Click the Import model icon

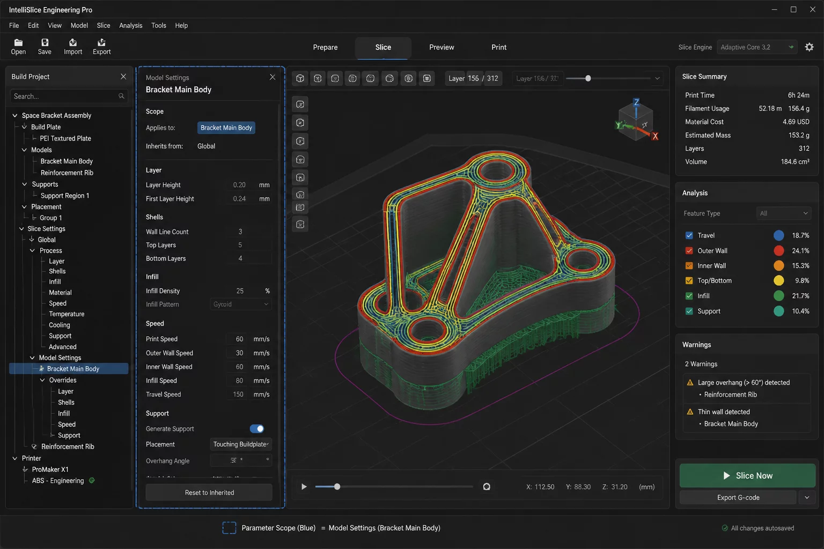click(73, 42)
